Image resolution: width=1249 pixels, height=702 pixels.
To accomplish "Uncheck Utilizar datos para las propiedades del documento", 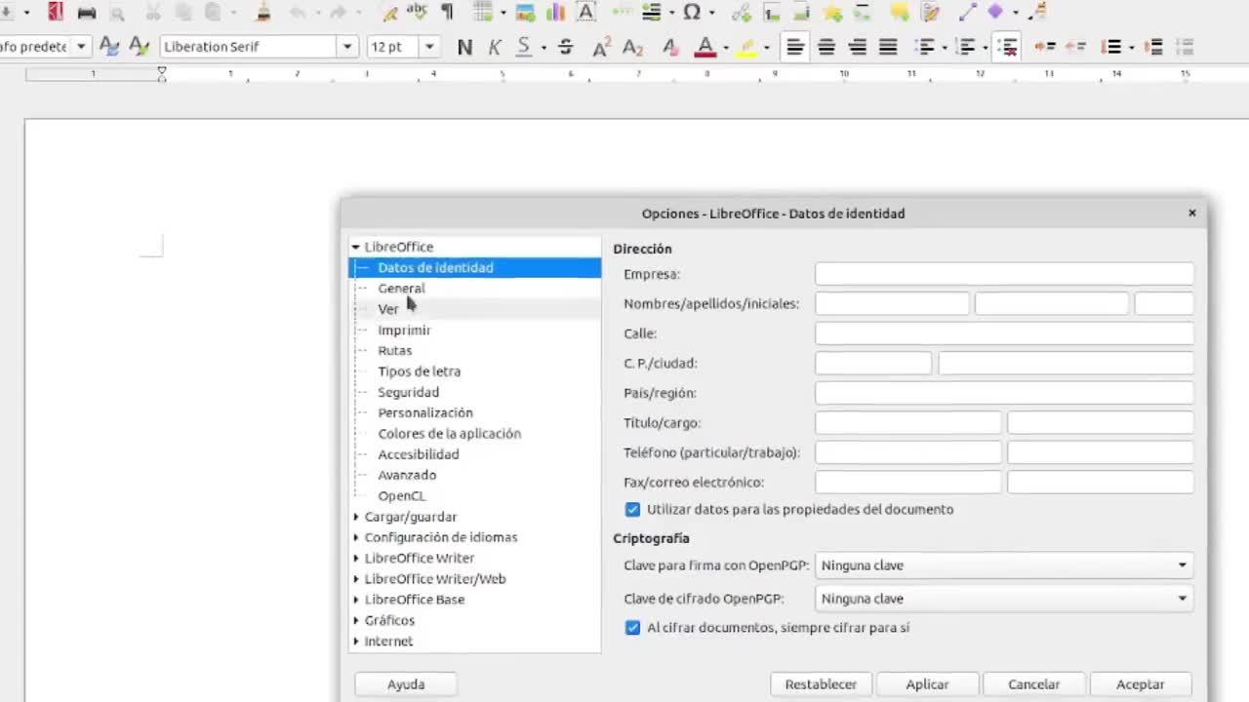I will (x=632, y=509).
